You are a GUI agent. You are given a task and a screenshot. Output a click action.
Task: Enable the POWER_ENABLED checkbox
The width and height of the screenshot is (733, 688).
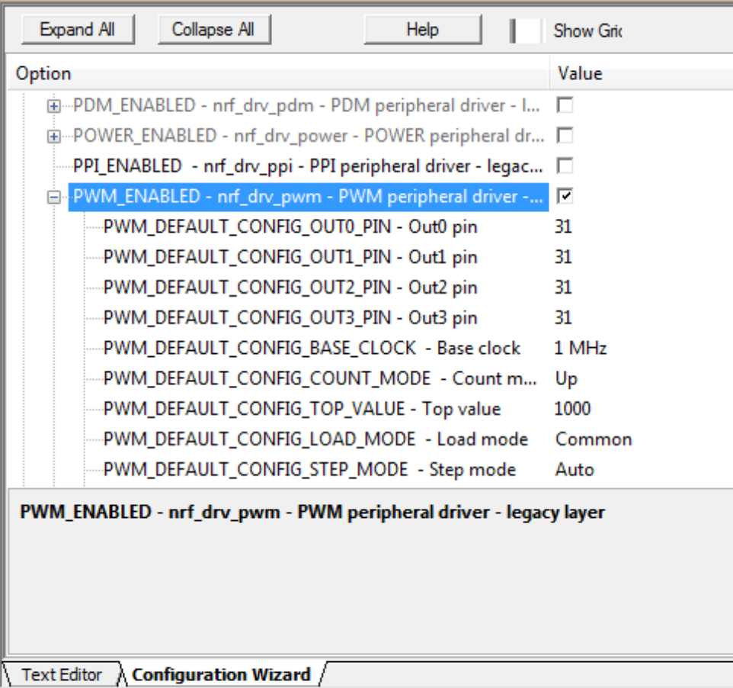565,136
